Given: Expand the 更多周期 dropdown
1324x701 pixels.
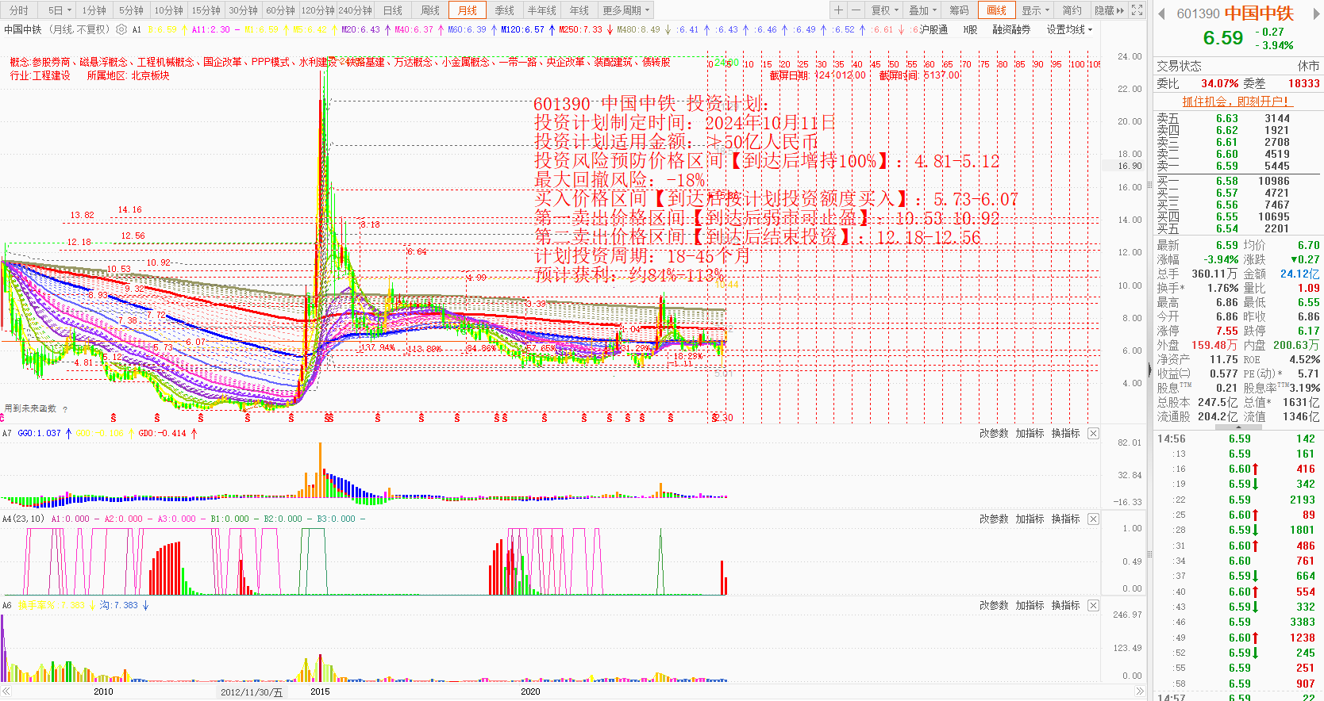Looking at the screenshot, I should pyautogui.click(x=626, y=10).
